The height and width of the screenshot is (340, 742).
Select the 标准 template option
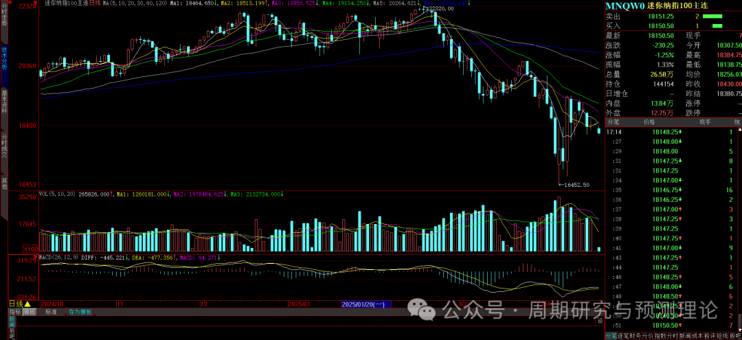click(x=51, y=312)
